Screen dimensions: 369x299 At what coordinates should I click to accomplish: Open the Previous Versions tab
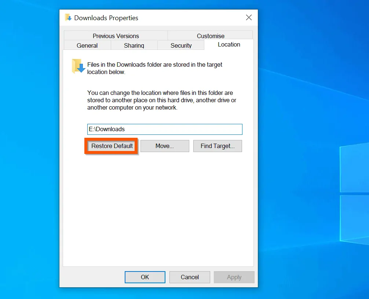[116, 36]
